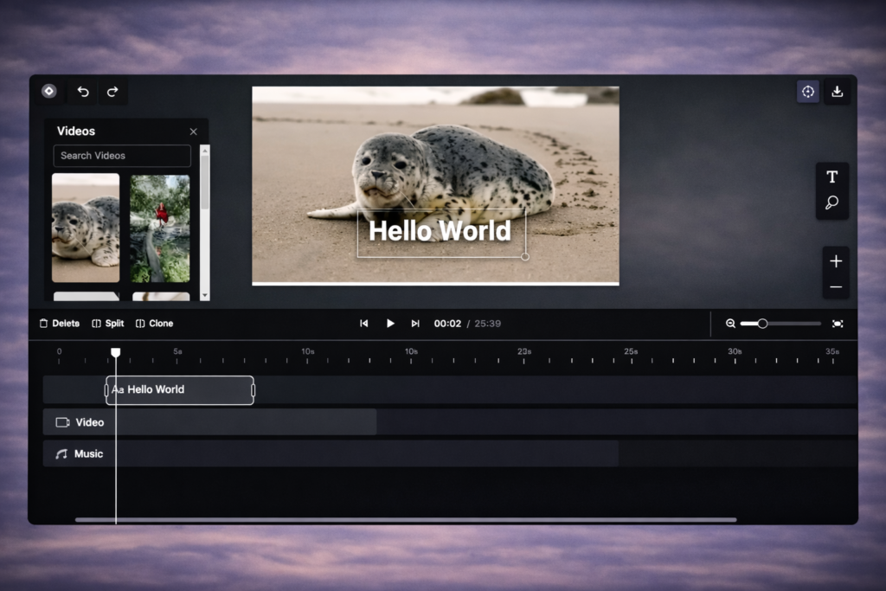Open the search tool in right toolbar
This screenshot has height=591, width=886.
pos(831,203)
